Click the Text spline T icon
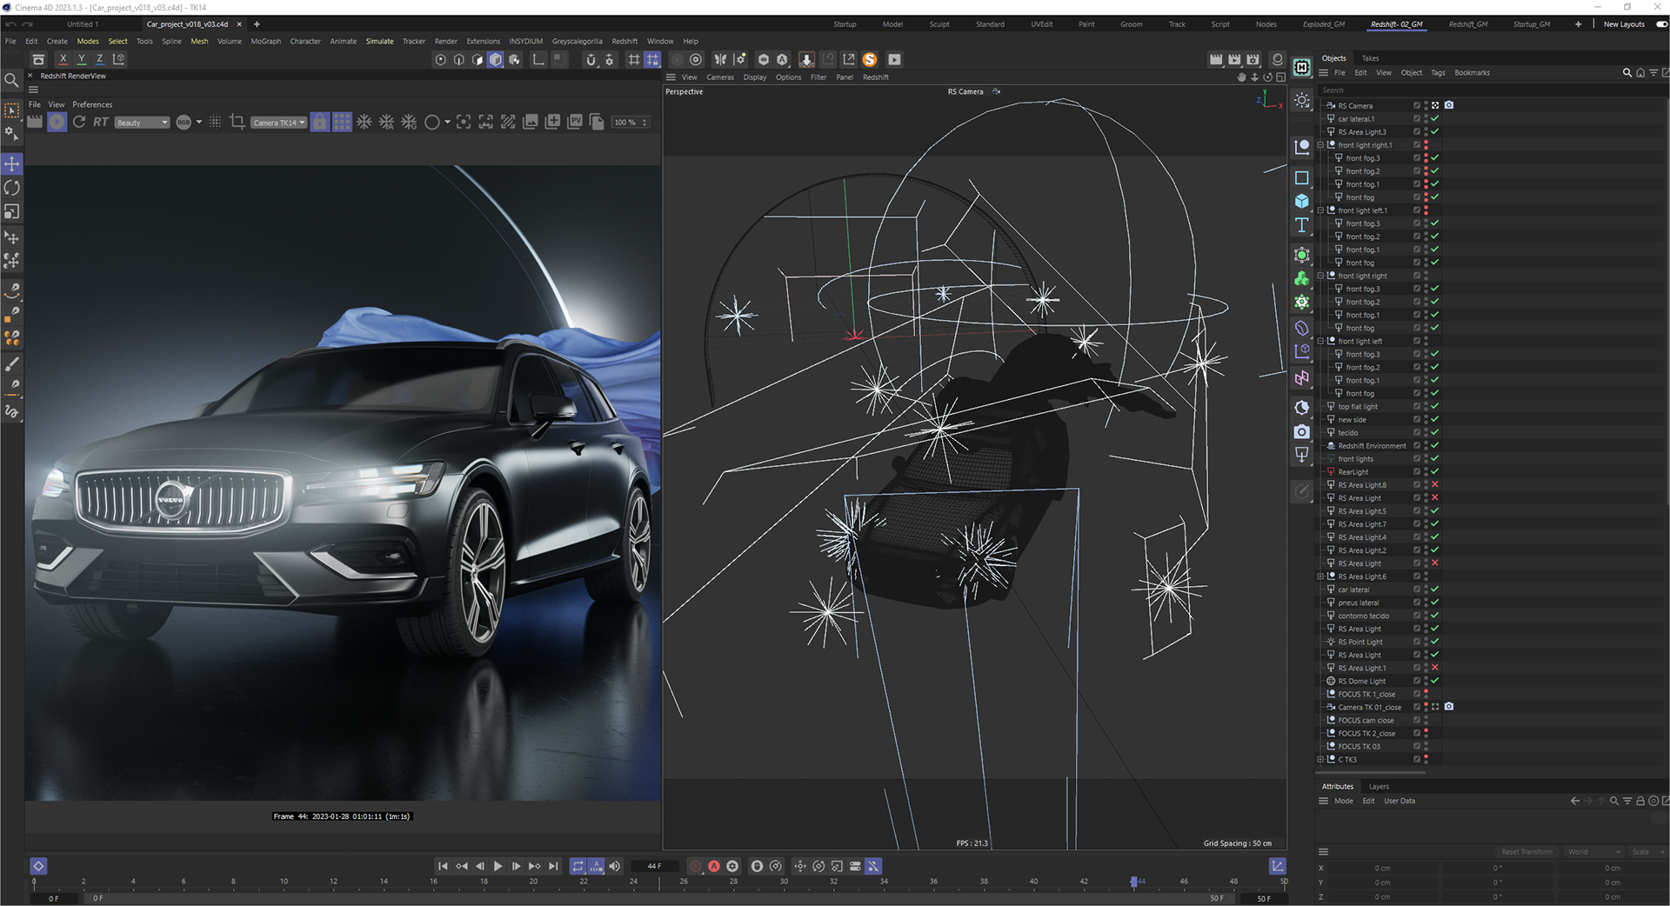 click(1302, 225)
